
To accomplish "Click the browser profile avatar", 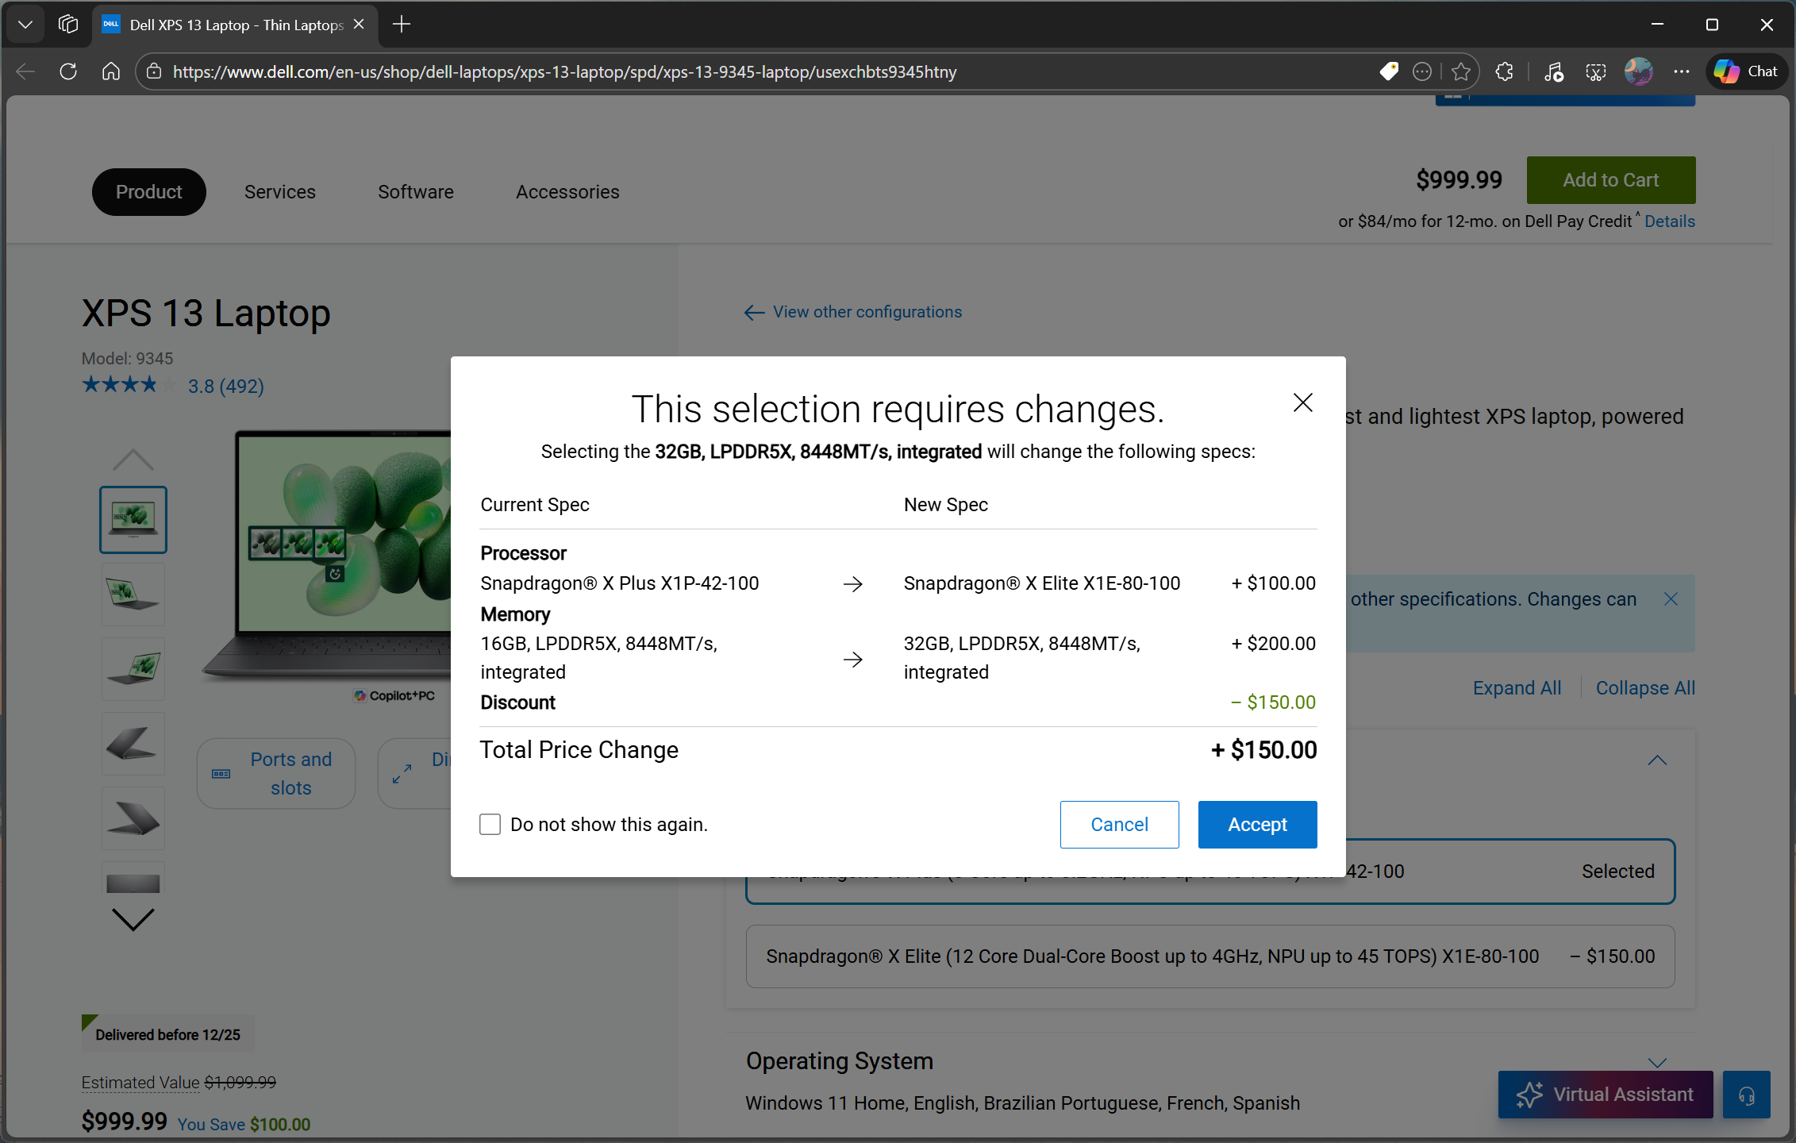I will pyautogui.click(x=1638, y=71).
